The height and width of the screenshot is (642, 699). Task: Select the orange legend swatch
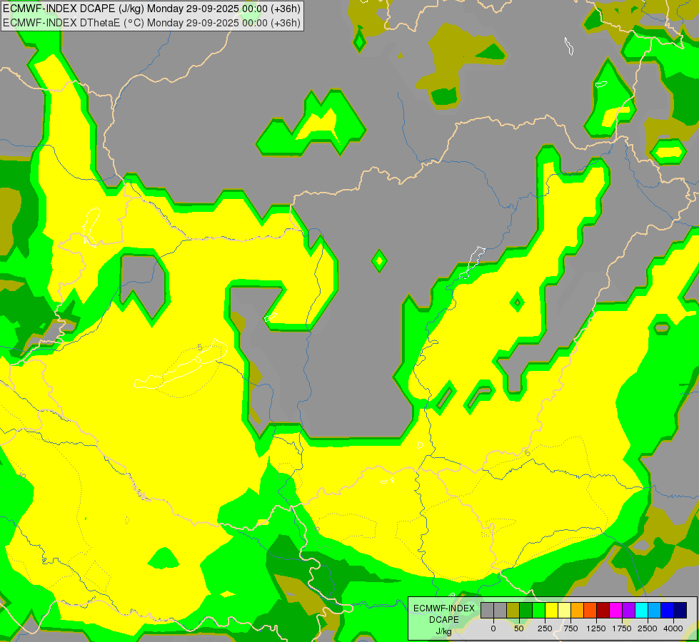coord(578,610)
